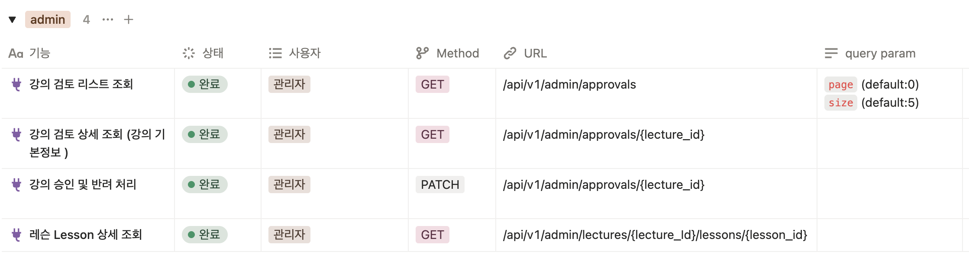Click the admin group tag label

(x=48, y=19)
